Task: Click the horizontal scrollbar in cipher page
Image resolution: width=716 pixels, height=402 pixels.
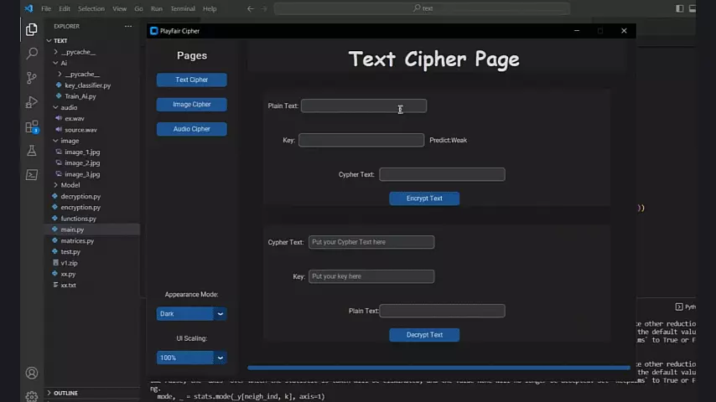Action: 438,368
